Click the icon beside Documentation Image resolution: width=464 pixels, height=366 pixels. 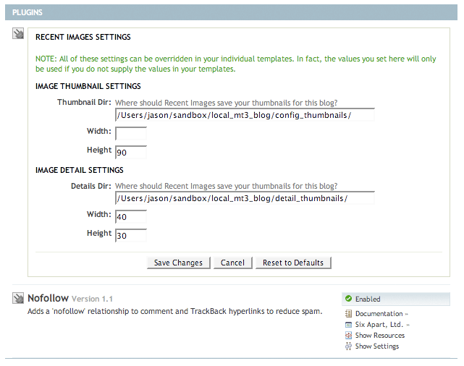349,314
